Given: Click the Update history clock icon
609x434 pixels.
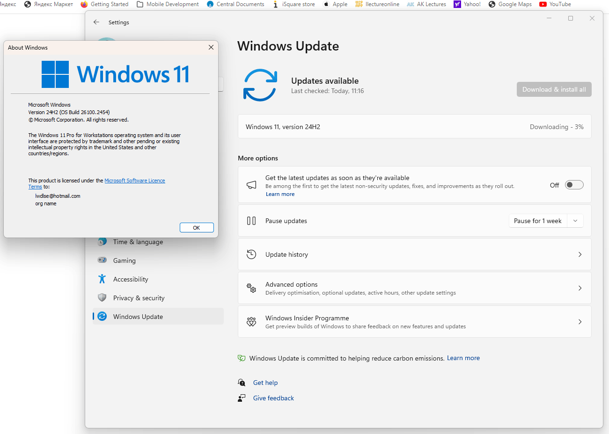Looking at the screenshot, I should (x=251, y=254).
